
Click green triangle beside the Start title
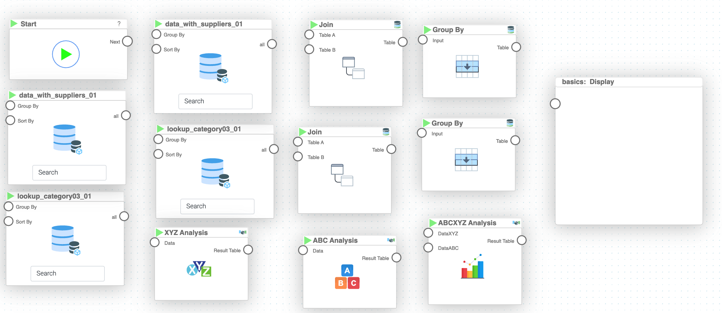click(x=14, y=24)
